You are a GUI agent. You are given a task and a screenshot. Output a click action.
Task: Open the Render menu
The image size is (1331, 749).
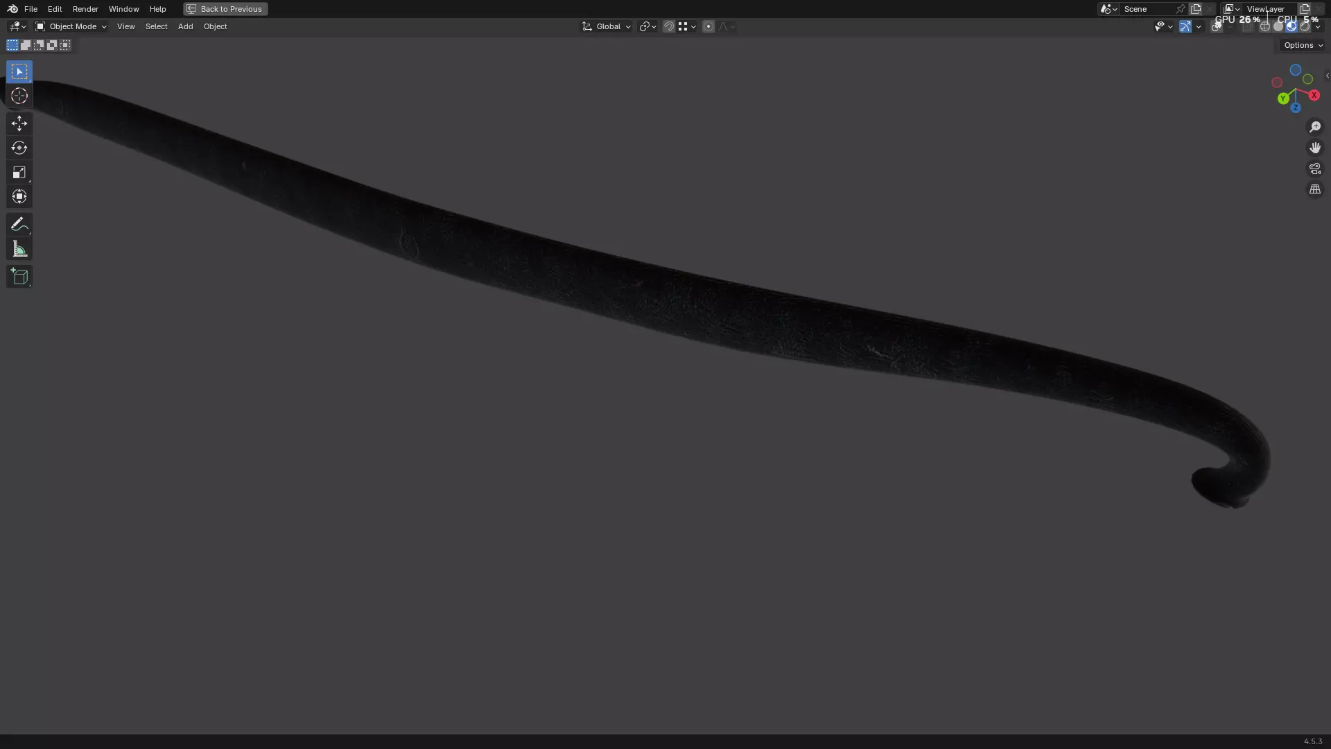pos(85,9)
